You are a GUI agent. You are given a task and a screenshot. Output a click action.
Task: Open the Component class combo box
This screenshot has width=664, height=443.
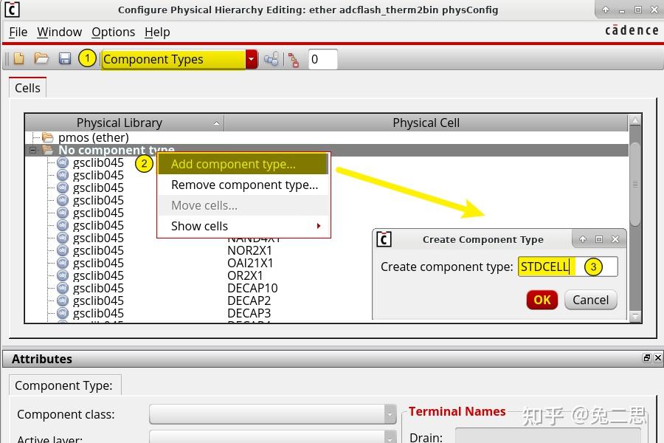pos(273,414)
